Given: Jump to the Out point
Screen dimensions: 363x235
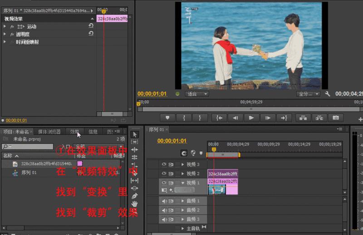Looking at the screenshot, I should pyautogui.click(x=284, y=118).
